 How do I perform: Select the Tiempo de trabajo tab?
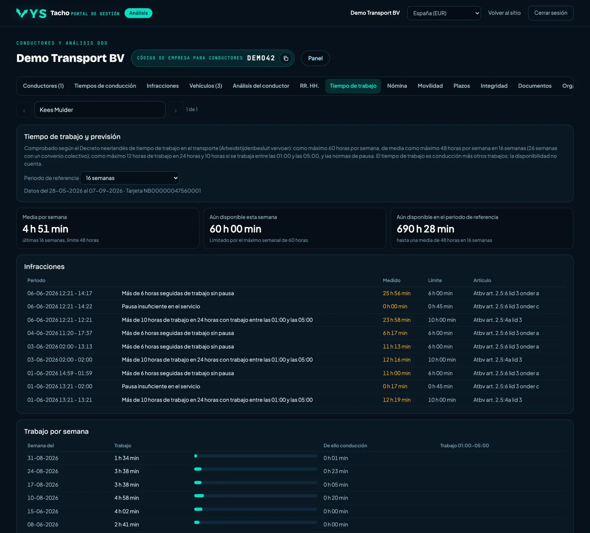[x=353, y=86]
